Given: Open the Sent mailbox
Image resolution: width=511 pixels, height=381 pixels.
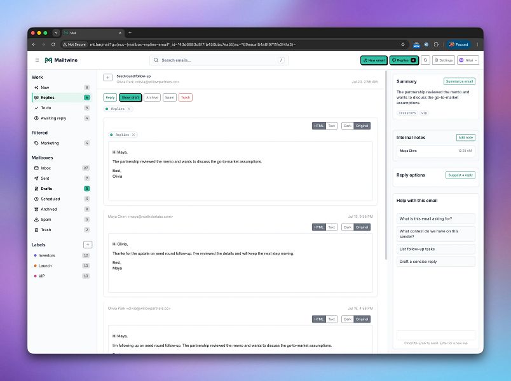Looking at the screenshot, I should [x=62, y=178].
